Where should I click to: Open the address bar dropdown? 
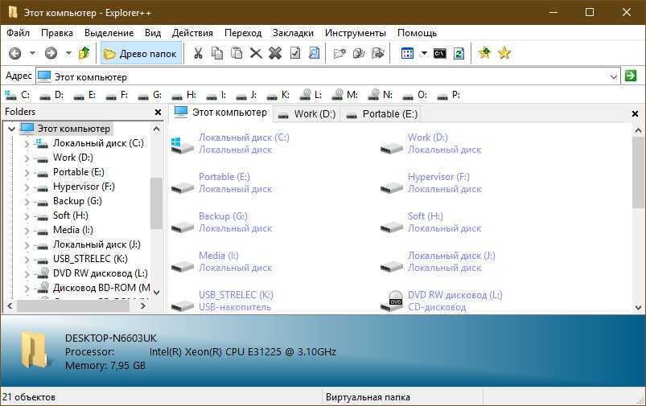coord(613,76)
